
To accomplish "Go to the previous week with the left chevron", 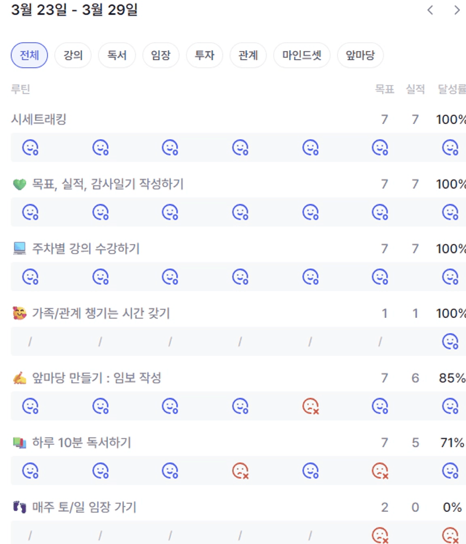I will click(x=431, y=10).
